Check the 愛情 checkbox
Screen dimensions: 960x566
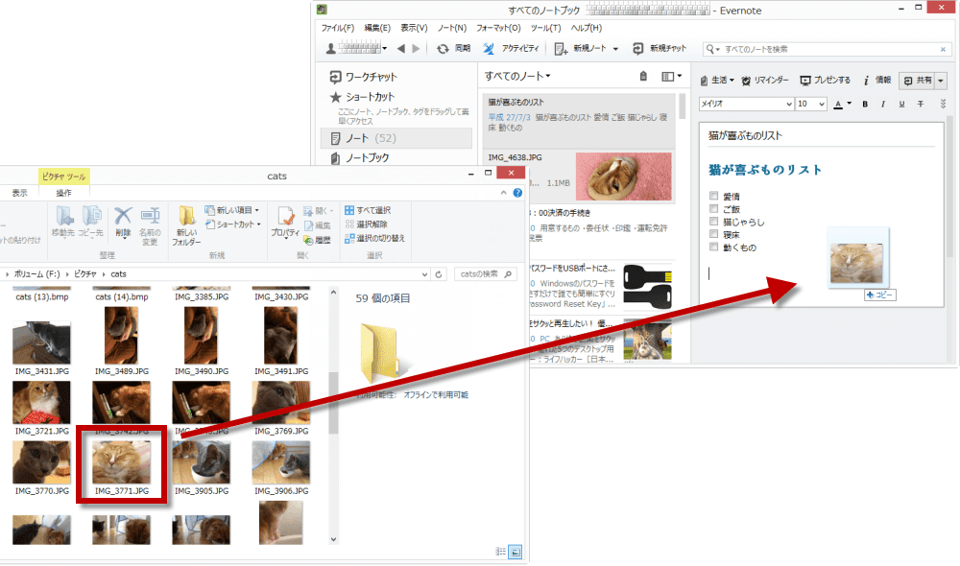pos(713,196)
